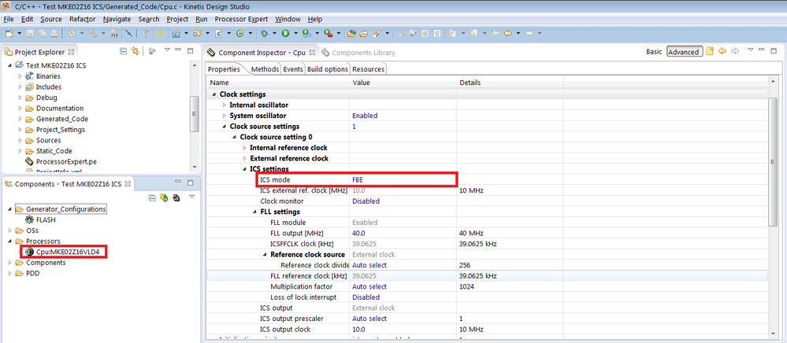Open the Refactor menu

(83, 19)
